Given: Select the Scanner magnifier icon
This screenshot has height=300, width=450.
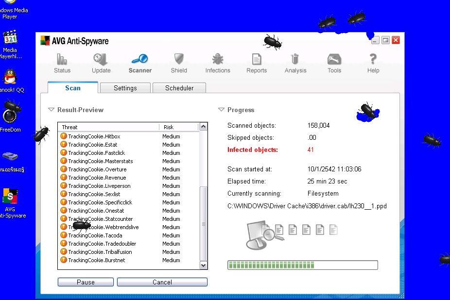Looking at the screenshot, I should click(140, 59).
